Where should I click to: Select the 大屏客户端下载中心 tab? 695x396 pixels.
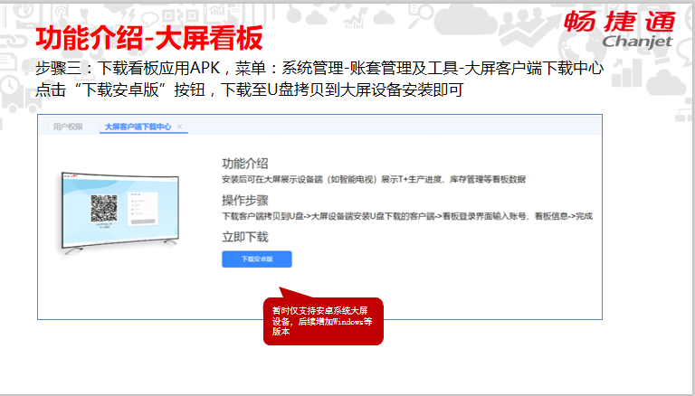point(138,127)
